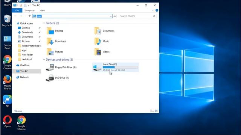
Task: Click Properties icon in quick access toolbar
Action: click(21, 5)
